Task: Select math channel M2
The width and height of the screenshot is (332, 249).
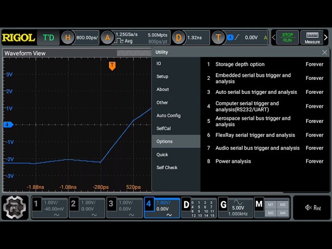Action: coord(271,213)
